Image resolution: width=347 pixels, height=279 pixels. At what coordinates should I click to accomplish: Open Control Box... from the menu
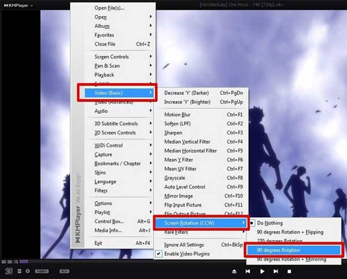click(x=119, y=221)
